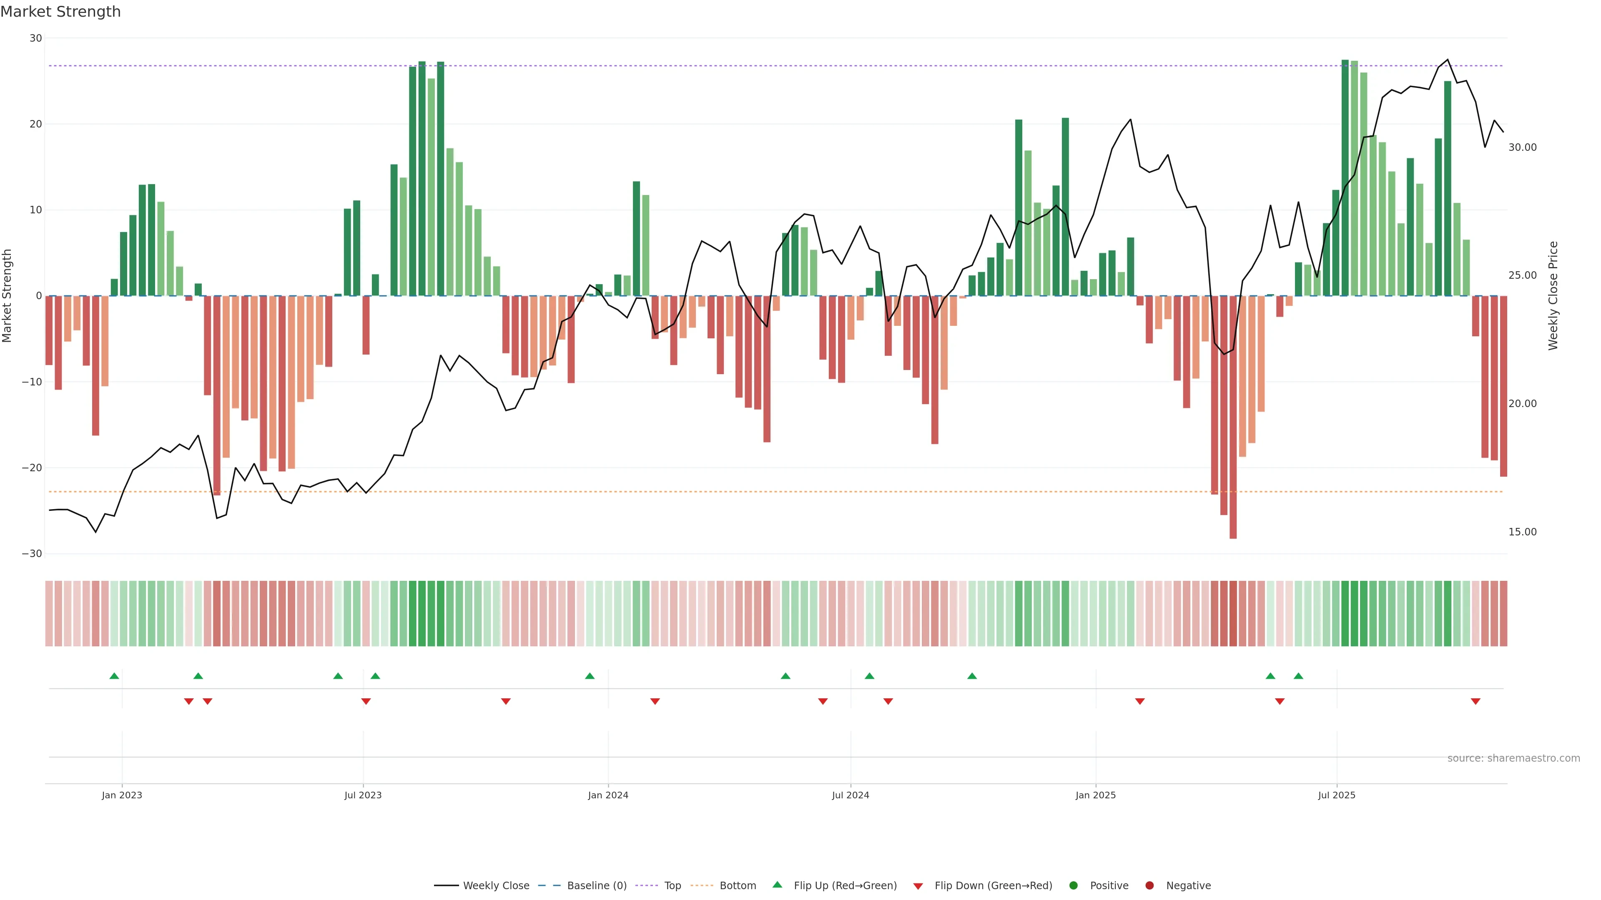
Task: Click the green Positive circle in legend
Action: coord(1073,886)
